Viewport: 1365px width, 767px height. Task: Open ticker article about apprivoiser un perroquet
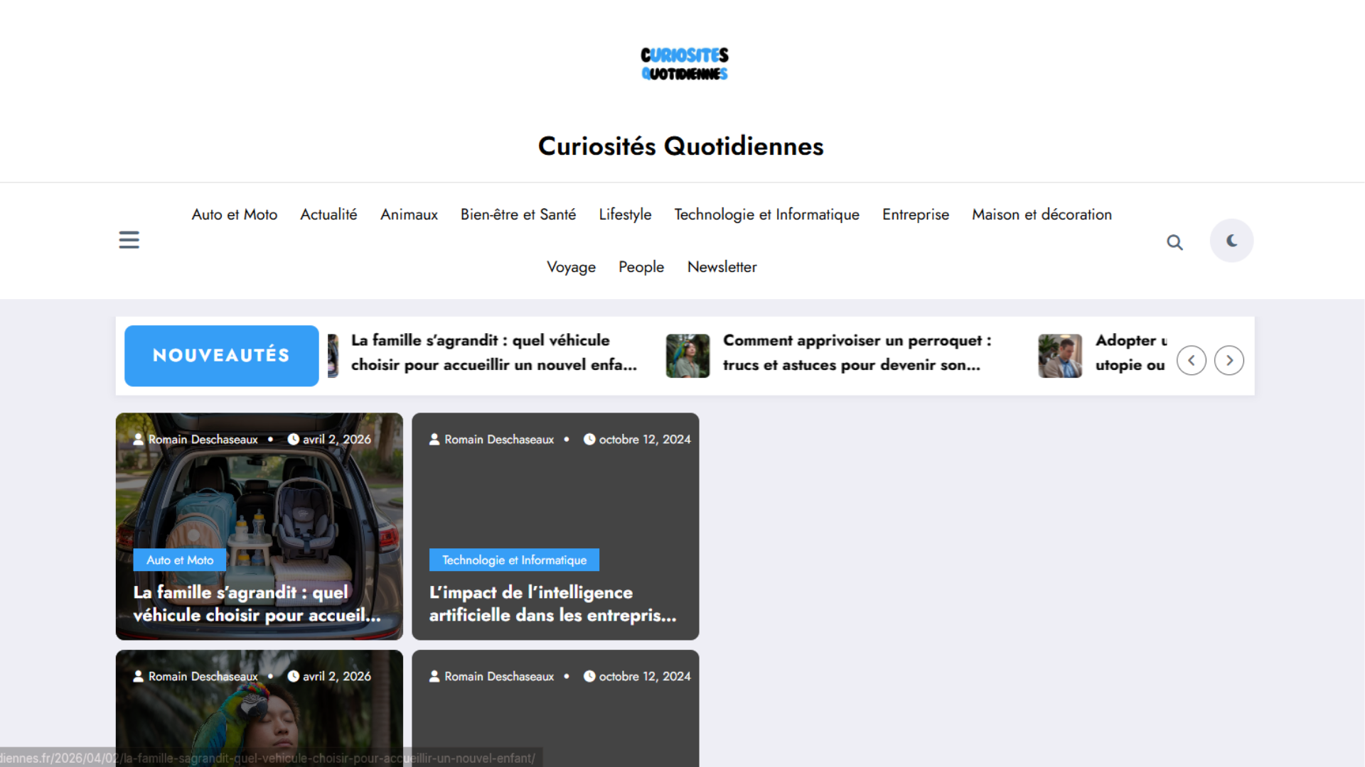pos(857,352)
